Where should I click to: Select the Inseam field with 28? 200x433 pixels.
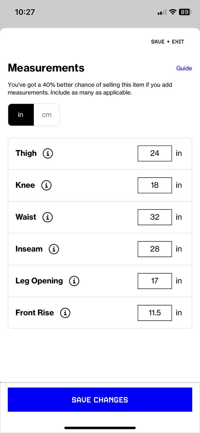click(155, 249)
